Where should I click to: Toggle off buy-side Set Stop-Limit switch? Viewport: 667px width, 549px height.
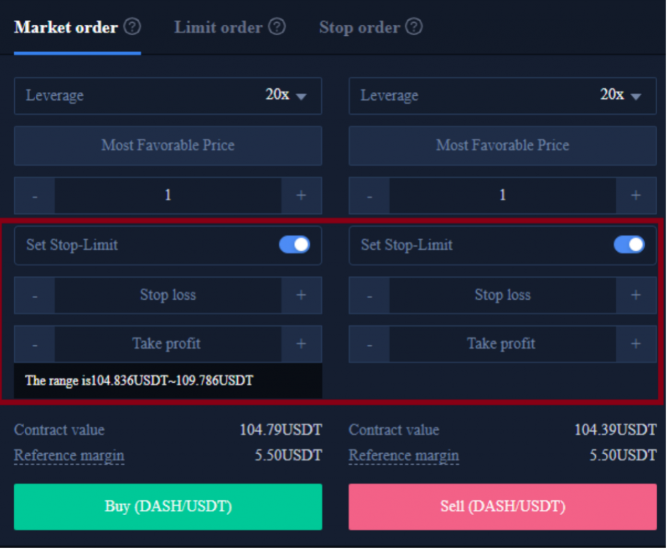(x=294, y=245)
